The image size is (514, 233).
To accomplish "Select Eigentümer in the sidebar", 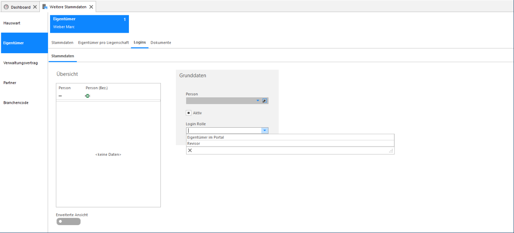I will coord(24,43).
